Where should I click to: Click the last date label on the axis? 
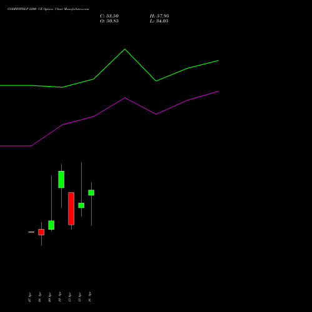point(90,297)
